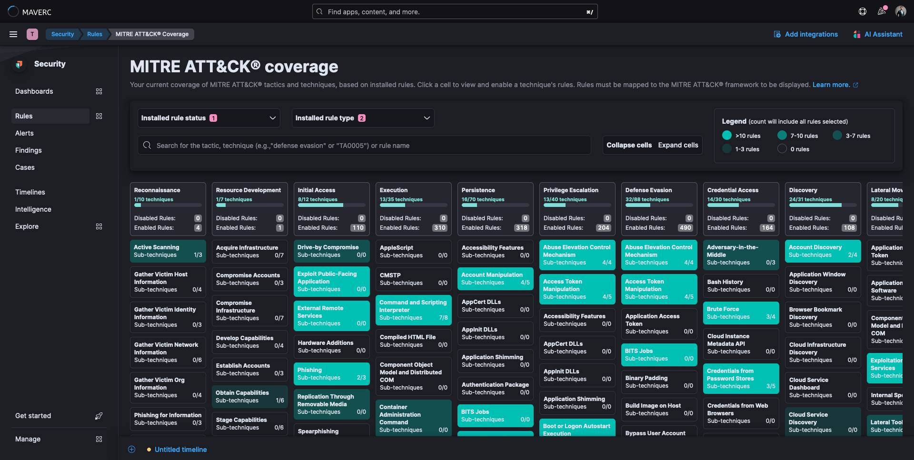Click Reconnaissance coverage progress bar
This screenshot has height=460, width=914.
(x=168, y=206)
